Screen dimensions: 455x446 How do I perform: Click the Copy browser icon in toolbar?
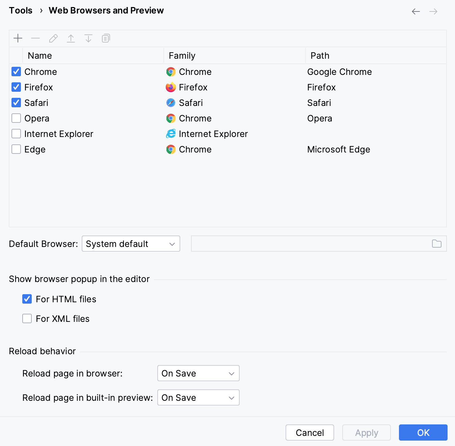(x=106, y=38)
